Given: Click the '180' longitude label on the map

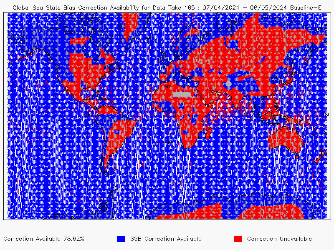Looking at the screenshot, I should coord(326,115).
